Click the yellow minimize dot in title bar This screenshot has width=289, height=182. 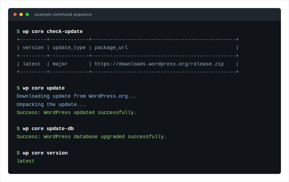(x=21, y=14)
